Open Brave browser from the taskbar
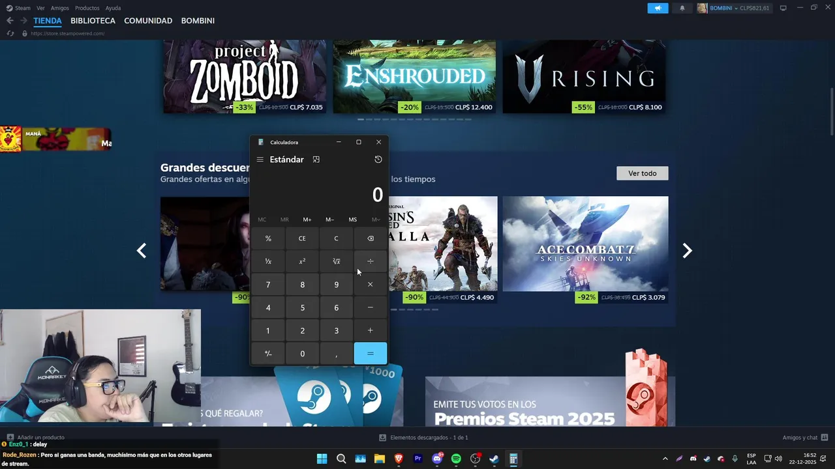 (399, 459)
